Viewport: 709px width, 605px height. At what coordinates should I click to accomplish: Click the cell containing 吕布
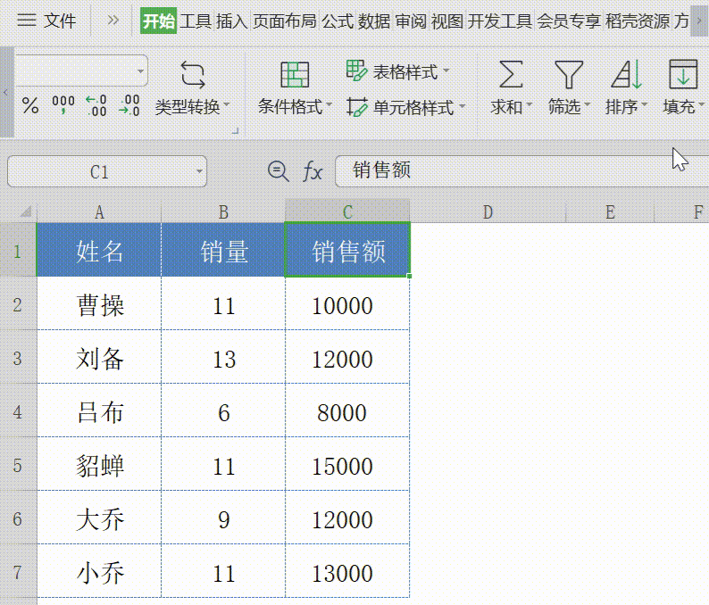coord(99,410)
